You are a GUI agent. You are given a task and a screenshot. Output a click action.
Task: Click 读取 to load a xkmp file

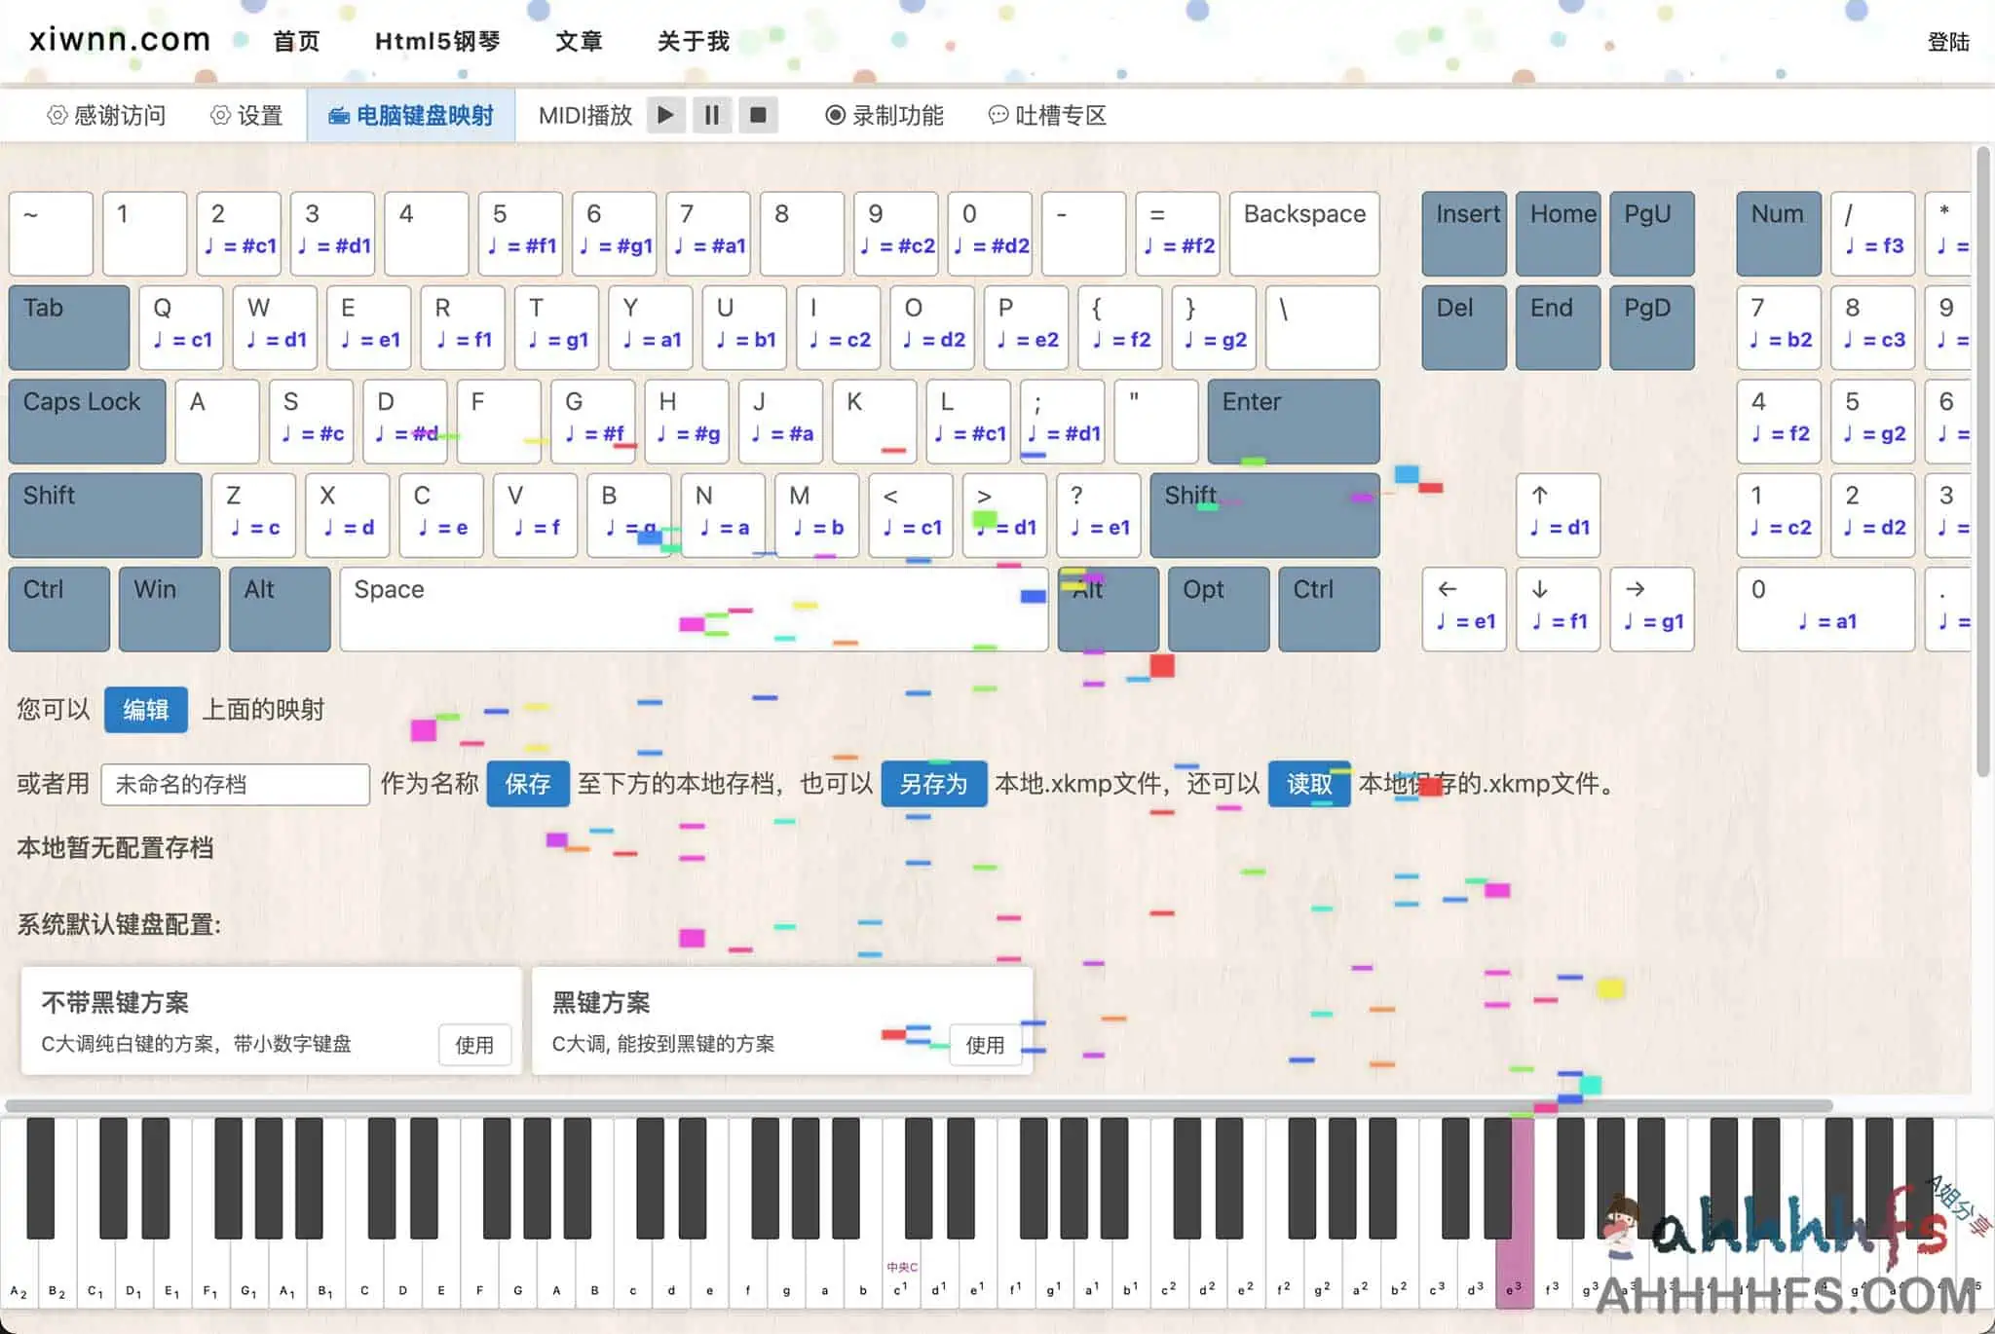1309,784
